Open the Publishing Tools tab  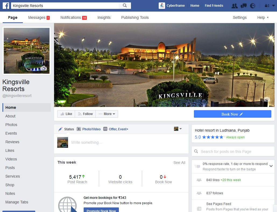pos(135,17)
